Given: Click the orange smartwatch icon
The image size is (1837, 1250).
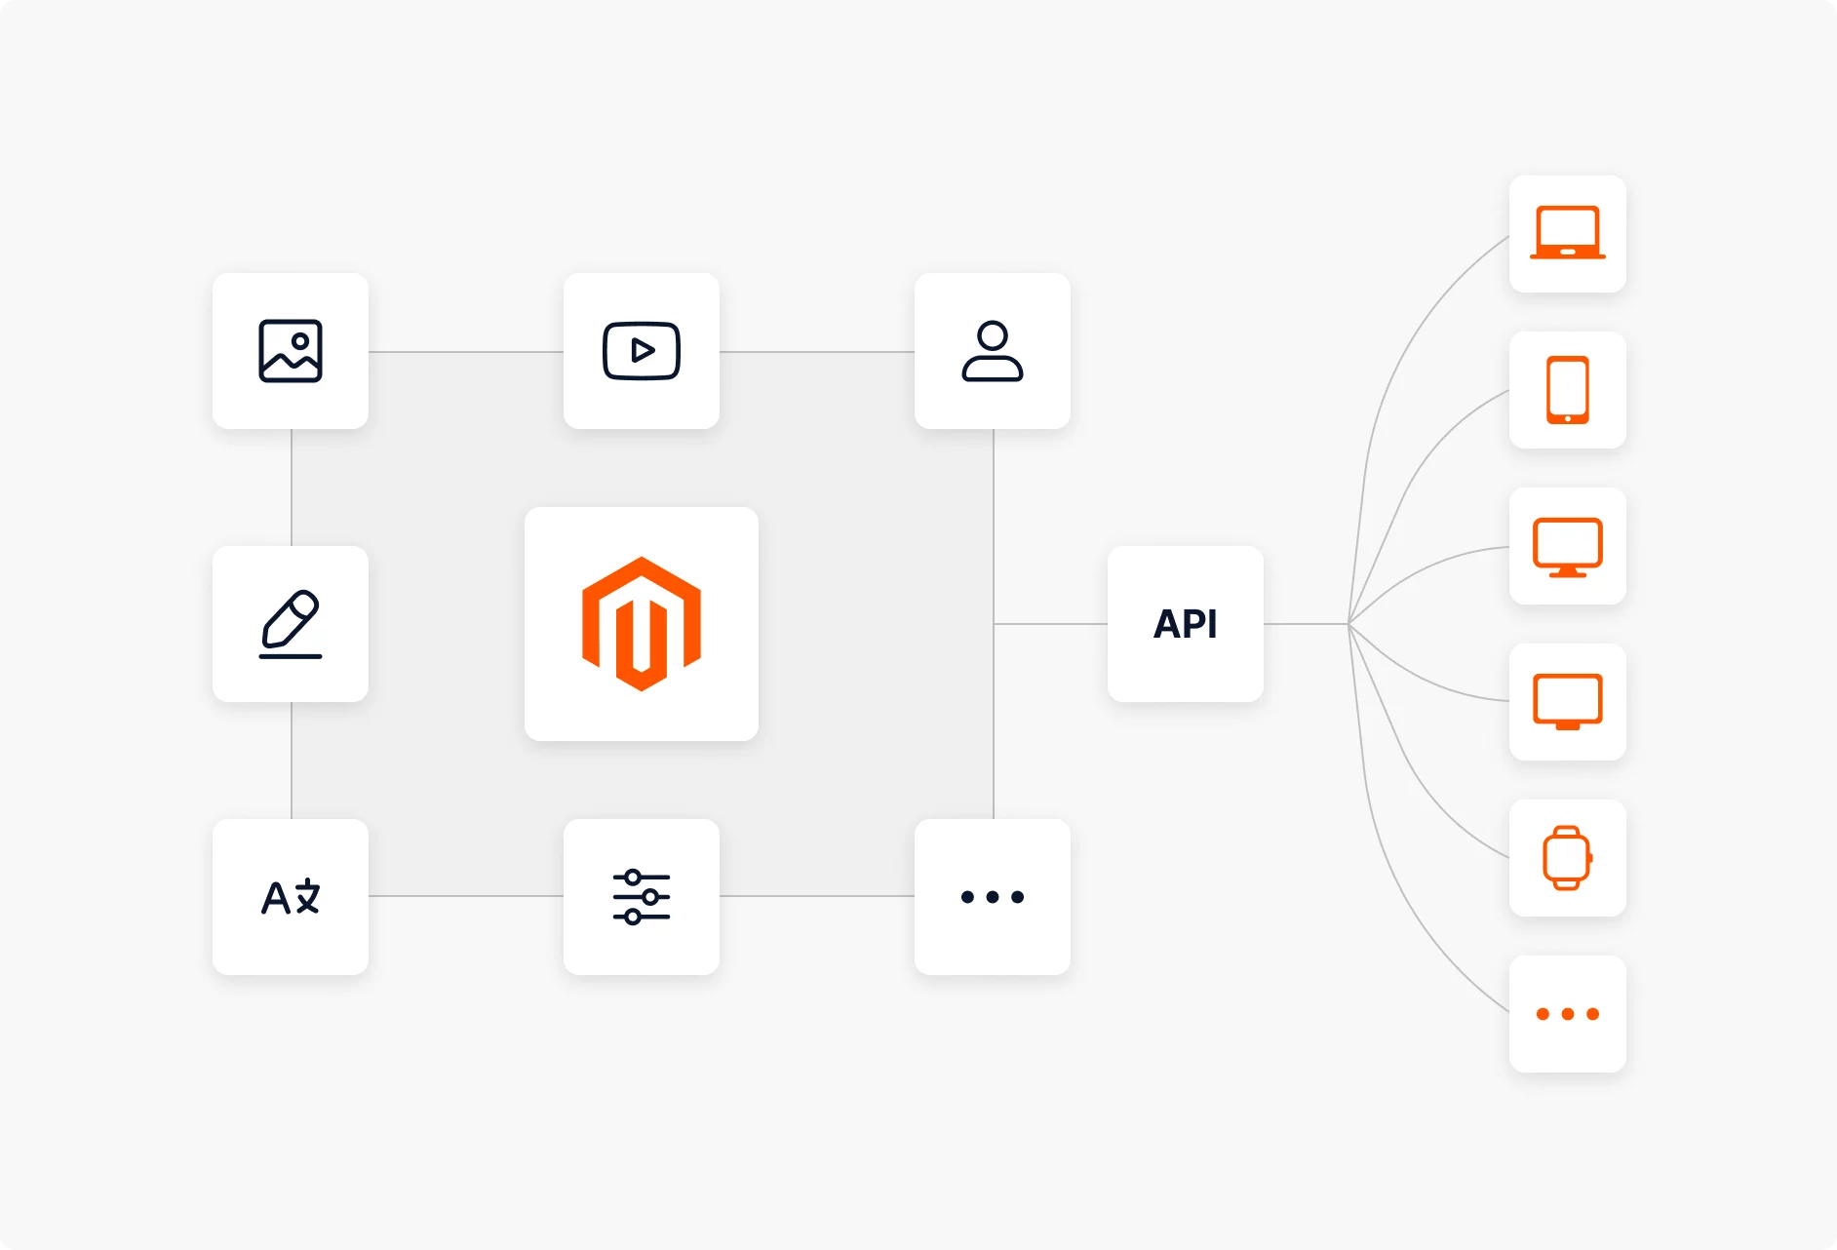Looking at the screenshot, I should [1568, 858].
